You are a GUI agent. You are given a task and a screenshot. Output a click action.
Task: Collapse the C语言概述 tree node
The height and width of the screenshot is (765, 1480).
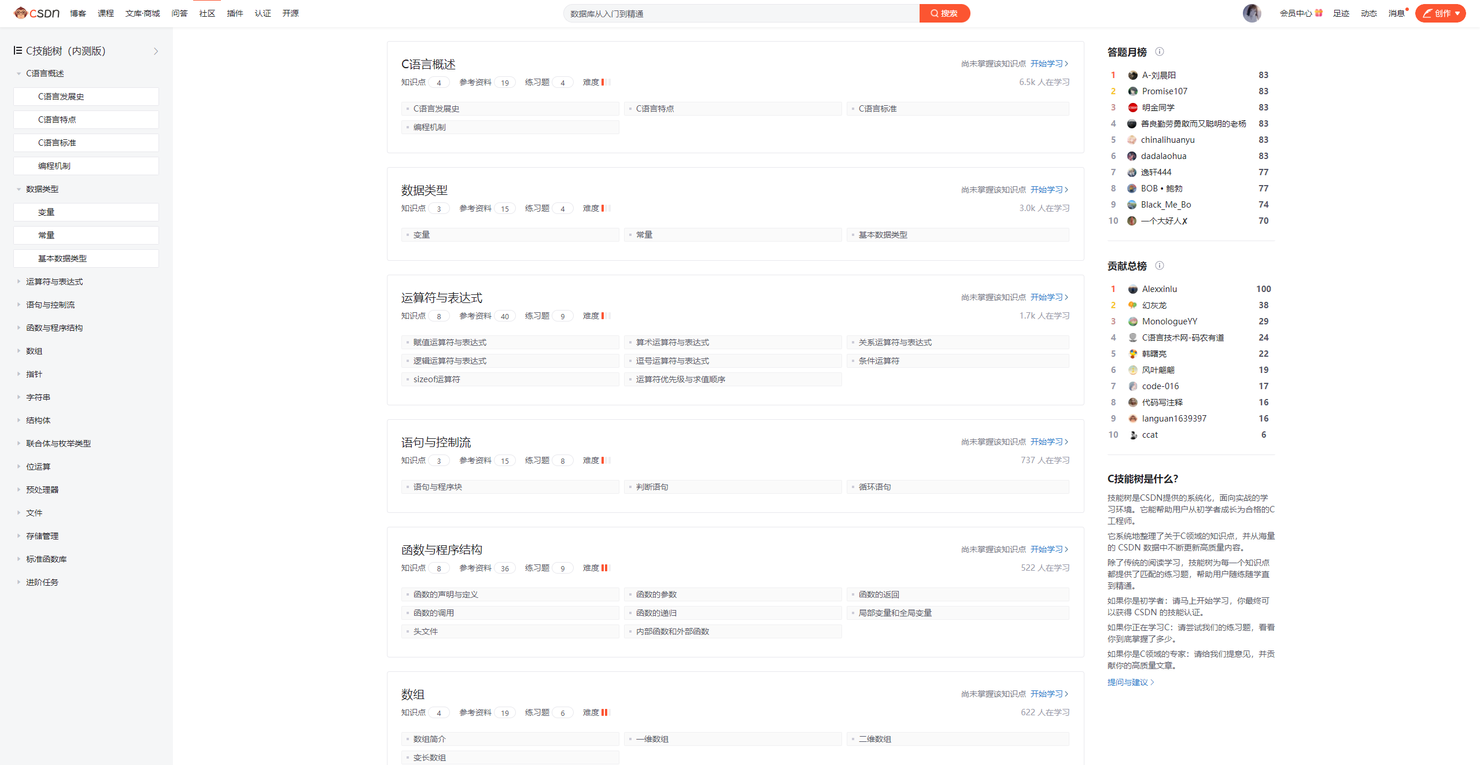19,73
